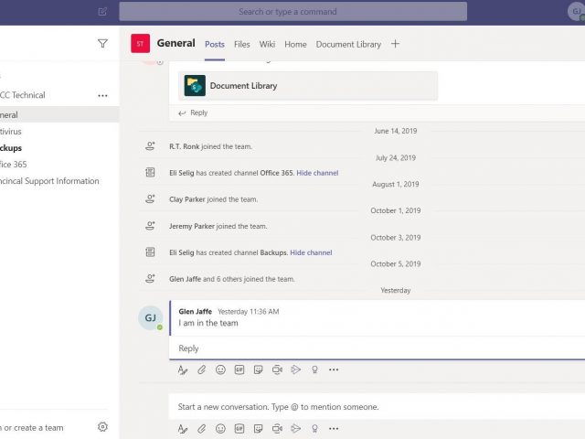Open emoji picker in reply toolbar
Viewport: 585px width, 439px height.
click(x=220, y=369)
